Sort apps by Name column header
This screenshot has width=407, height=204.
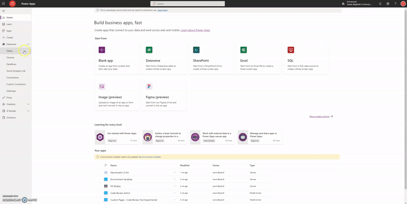(x=113, y=165)
